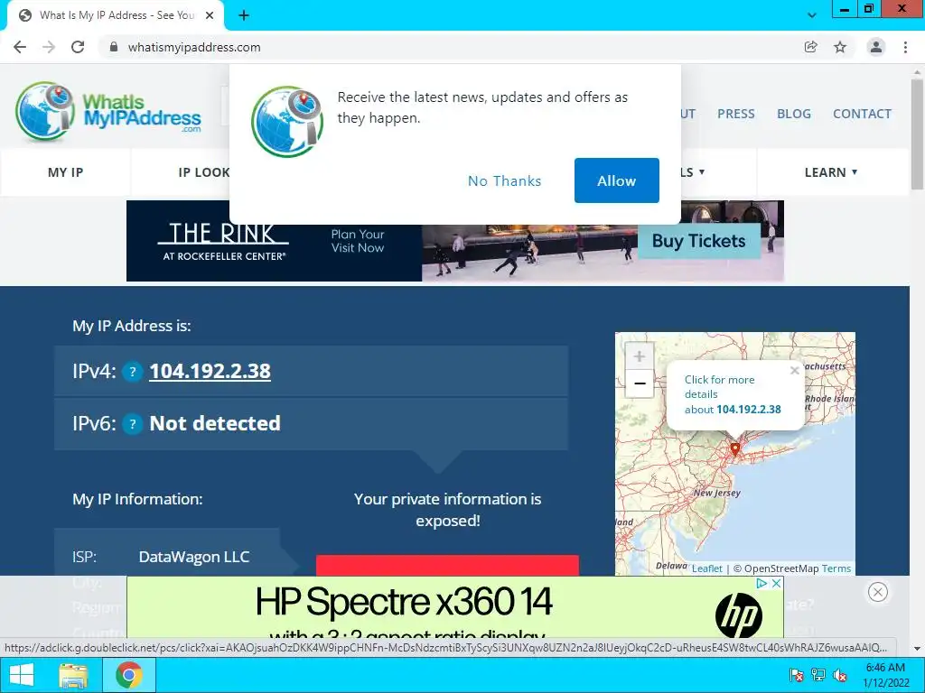Image resolution: width=925 pixels, height=693 pixels.
Task: Zoom out on the map
Action: coord(639,383)
